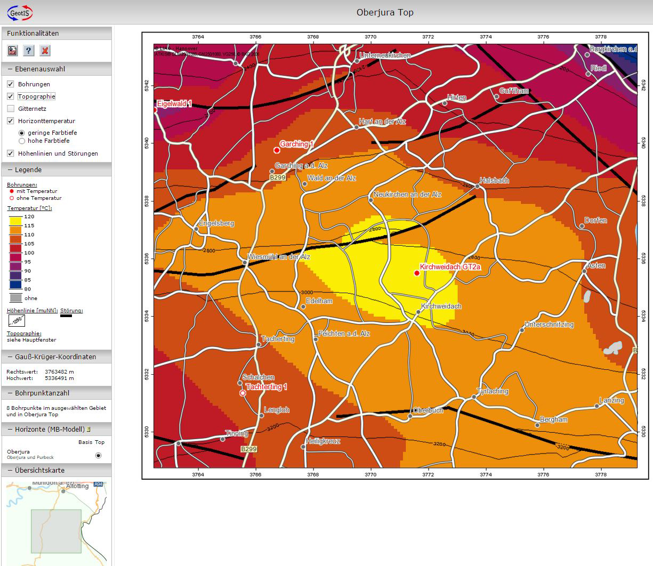Viewport: 653px width, 566px height.
Task: Select geringe Farbtiefe radio button
Action: tap(22, 133)
